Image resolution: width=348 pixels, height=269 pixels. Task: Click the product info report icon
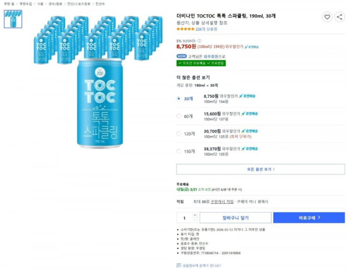(x=179, y=265)
